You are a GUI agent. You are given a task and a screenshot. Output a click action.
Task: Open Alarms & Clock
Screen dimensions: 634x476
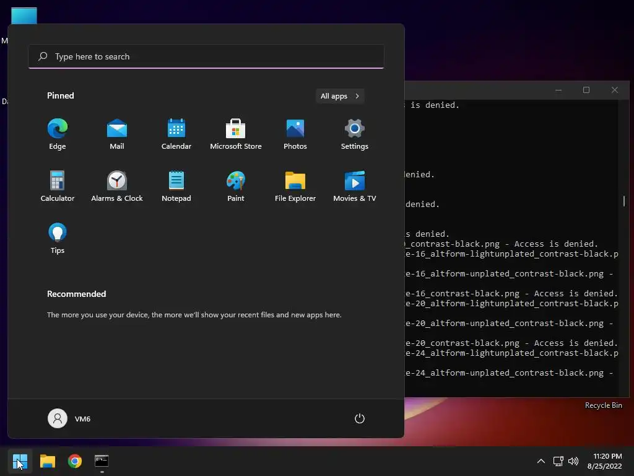[117, 186]
